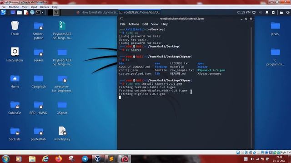This screenshot has height=163, width=291.
Task: Launch the web browser globe icon
Action: (x=32, y=12)
